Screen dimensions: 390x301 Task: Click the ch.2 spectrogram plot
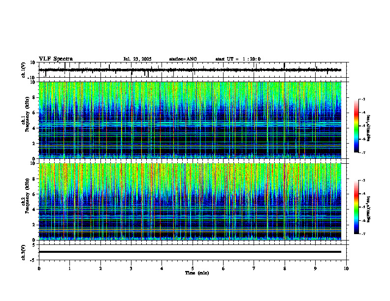[x=190, y=202]
